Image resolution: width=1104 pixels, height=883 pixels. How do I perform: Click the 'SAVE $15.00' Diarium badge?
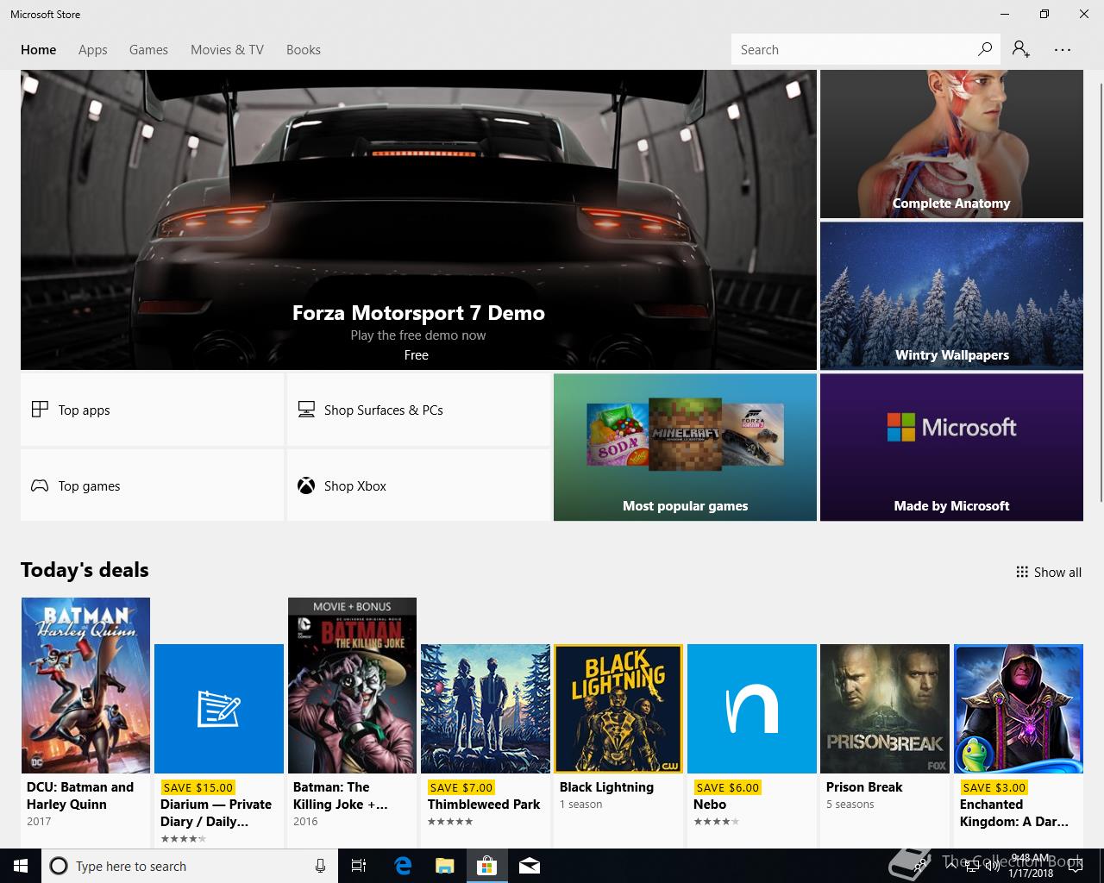click(x=198, y=787)
